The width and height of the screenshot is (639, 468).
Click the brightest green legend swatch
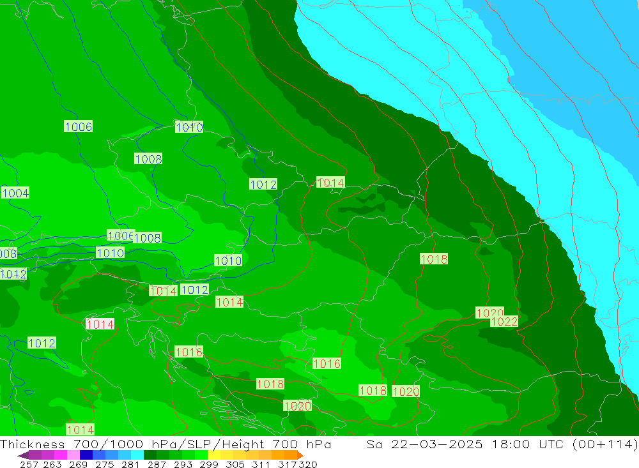201,455
